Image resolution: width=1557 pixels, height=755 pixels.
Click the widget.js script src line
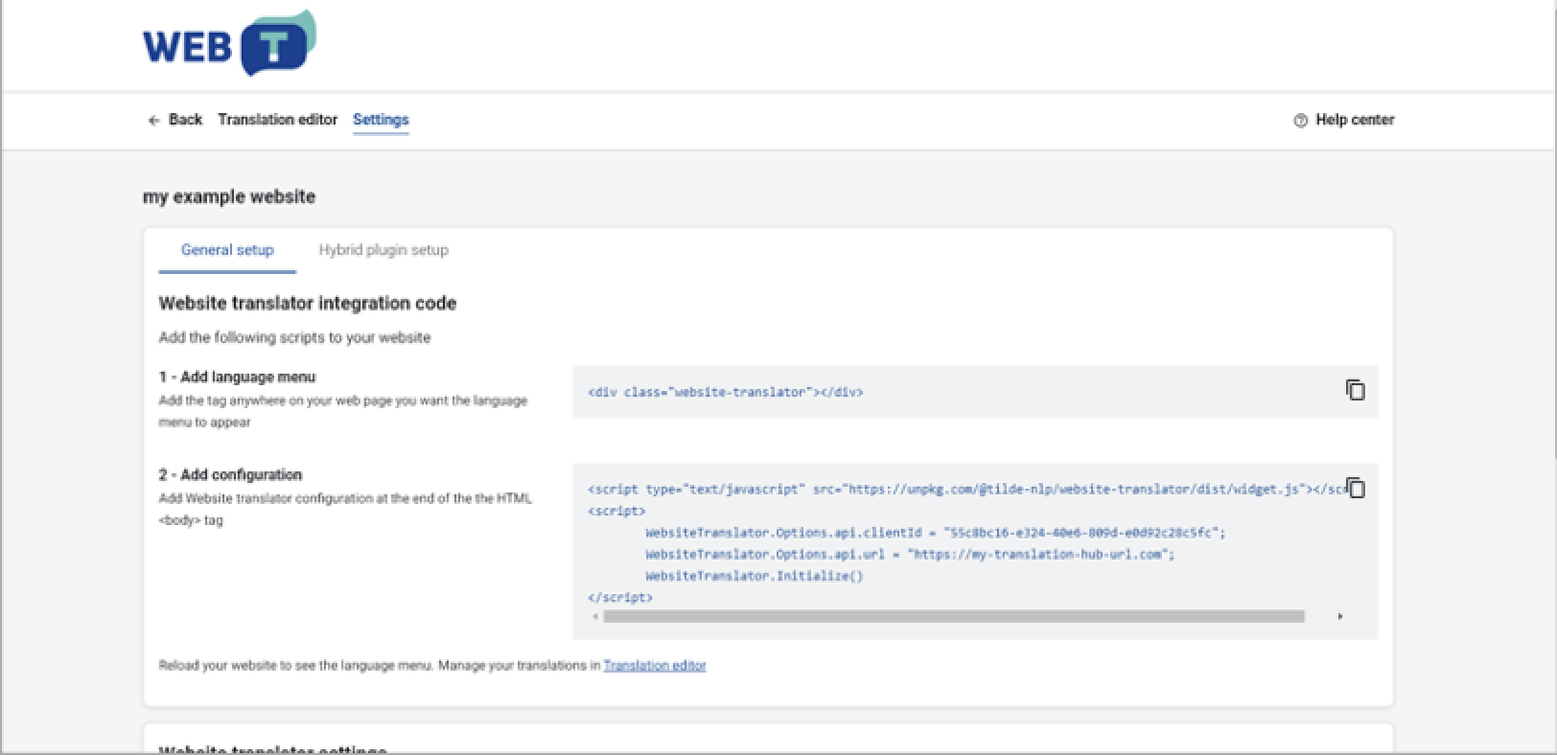coord(966,490)
